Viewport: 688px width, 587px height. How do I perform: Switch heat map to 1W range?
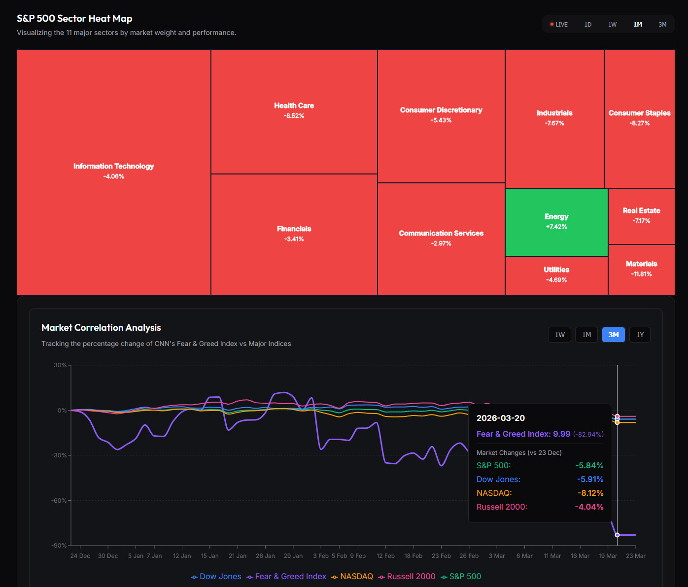(x=612, y=25)
